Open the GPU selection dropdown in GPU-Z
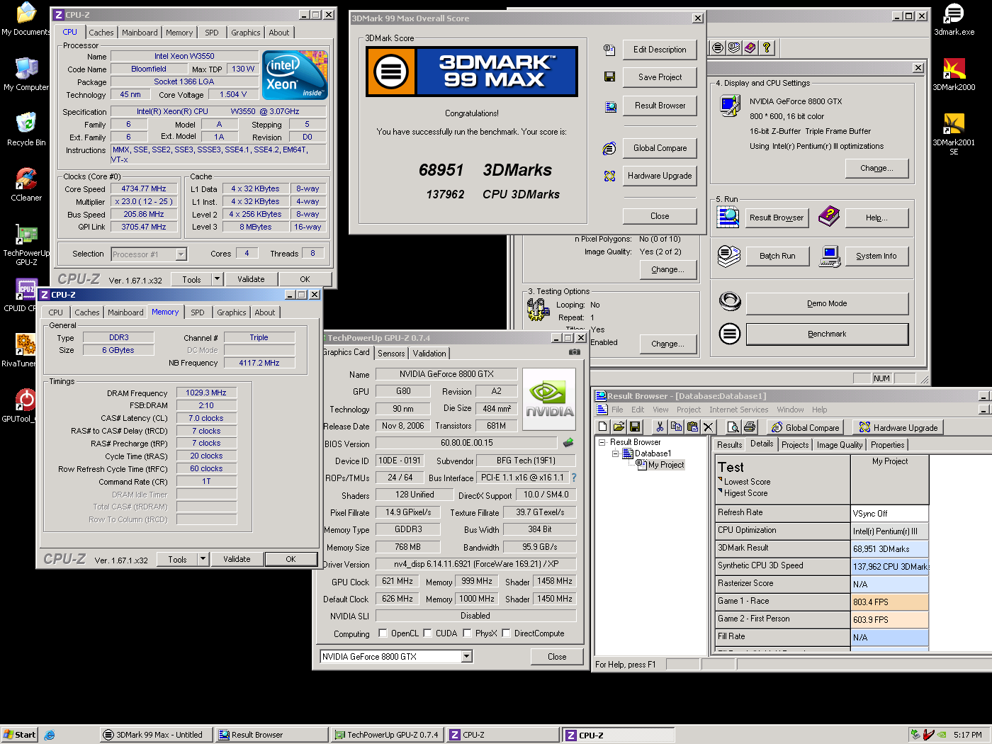The width and height of the screenshot is (992, 744). 467,657
